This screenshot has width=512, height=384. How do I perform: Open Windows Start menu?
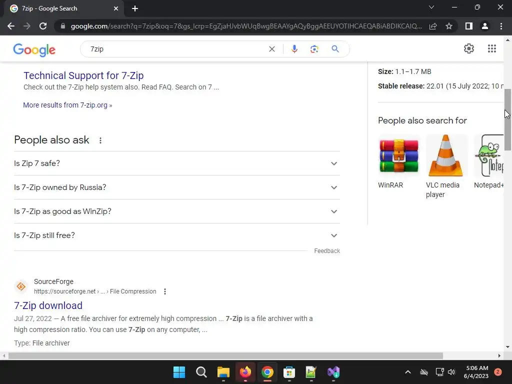tap(179, 372)
